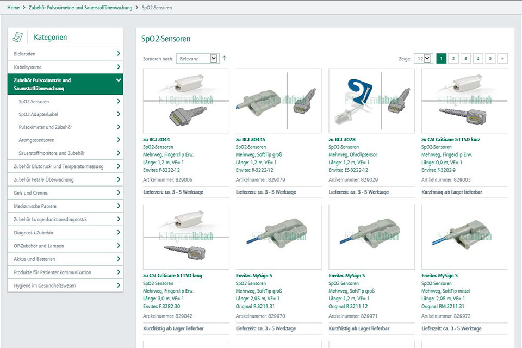Screen dimensions: 522x348
Task: Click image of MySign S article 829970
Action: [279, 237]
